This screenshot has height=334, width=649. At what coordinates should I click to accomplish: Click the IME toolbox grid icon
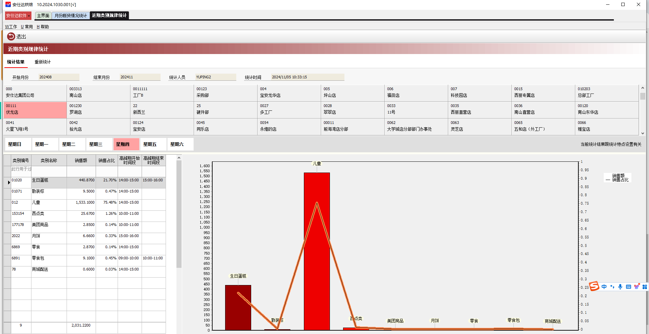pos(645,287)
